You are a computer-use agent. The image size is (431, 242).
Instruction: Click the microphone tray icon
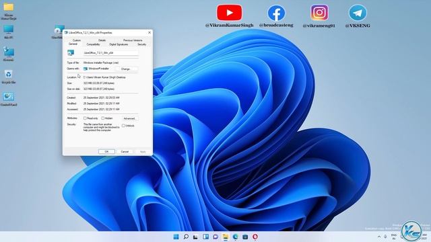coord(385,237)
